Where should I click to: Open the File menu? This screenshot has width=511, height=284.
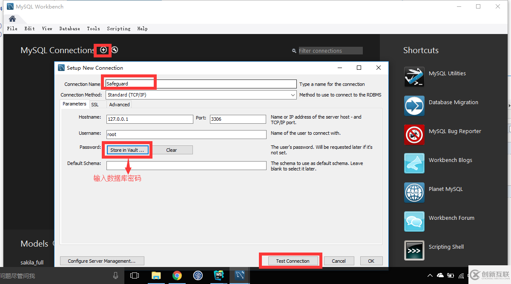(12, 28)
